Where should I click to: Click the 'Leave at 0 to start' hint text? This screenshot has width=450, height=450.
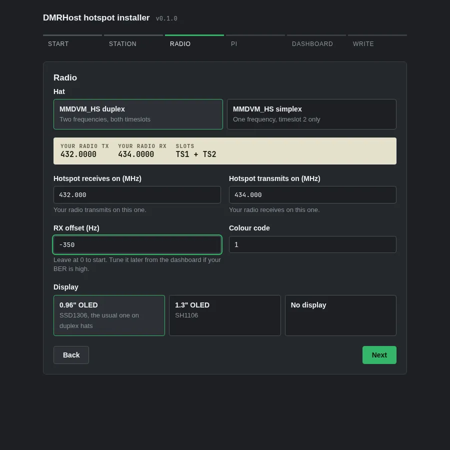(x=137, y=264)
